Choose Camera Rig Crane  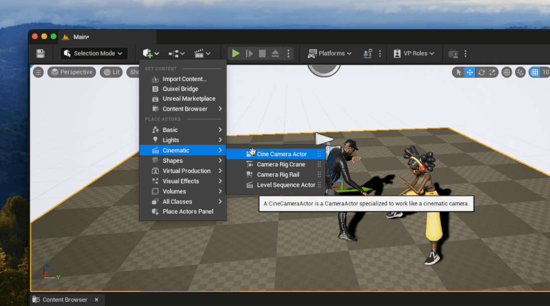point(281,164)
